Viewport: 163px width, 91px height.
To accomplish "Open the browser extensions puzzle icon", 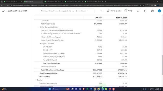I will tap(147, 5).
